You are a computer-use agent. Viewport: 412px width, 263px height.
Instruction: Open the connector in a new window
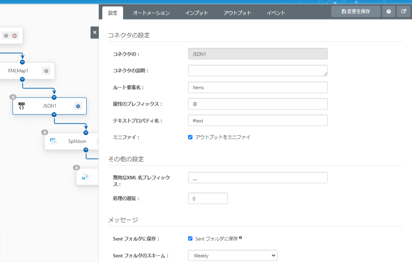point(404,12)
